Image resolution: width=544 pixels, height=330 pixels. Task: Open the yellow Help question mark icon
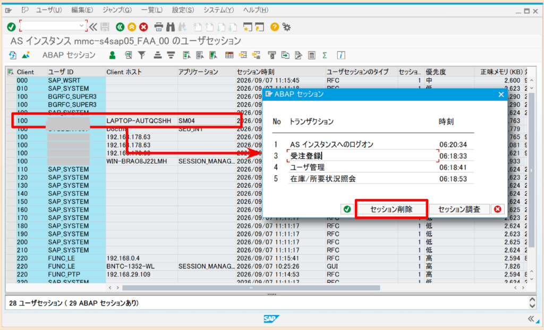click(x=275, y=27)
